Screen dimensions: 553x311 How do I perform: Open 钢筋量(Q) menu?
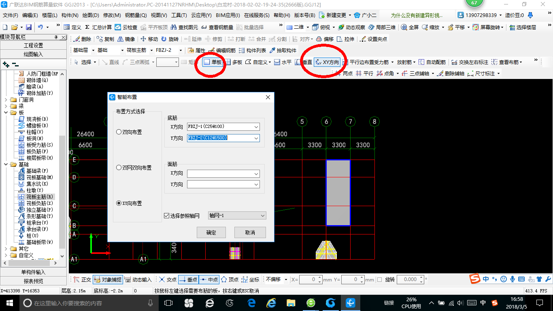tap(136, 15)
